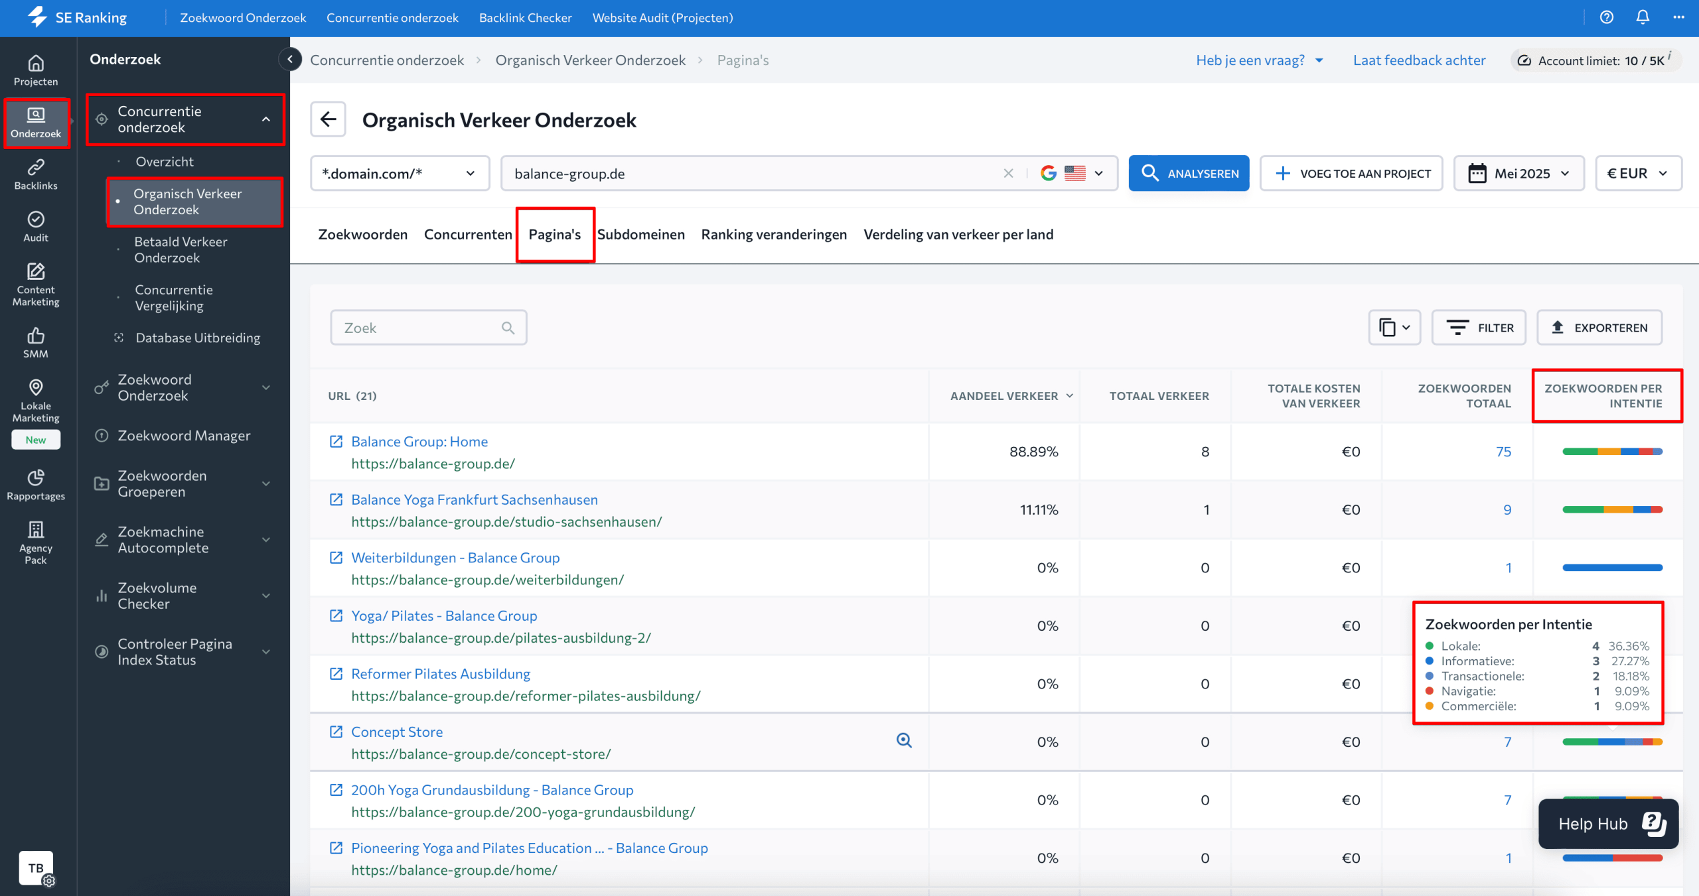
Task: Open the Google US search engine dropdown
Action: [x=1072, y=173]
